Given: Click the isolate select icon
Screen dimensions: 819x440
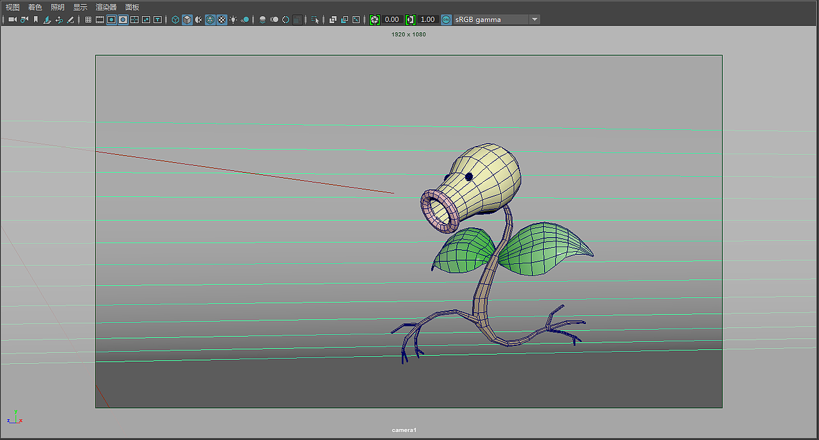Looking at the screenshot, I should pyautogui.click(x=315, y=19).
